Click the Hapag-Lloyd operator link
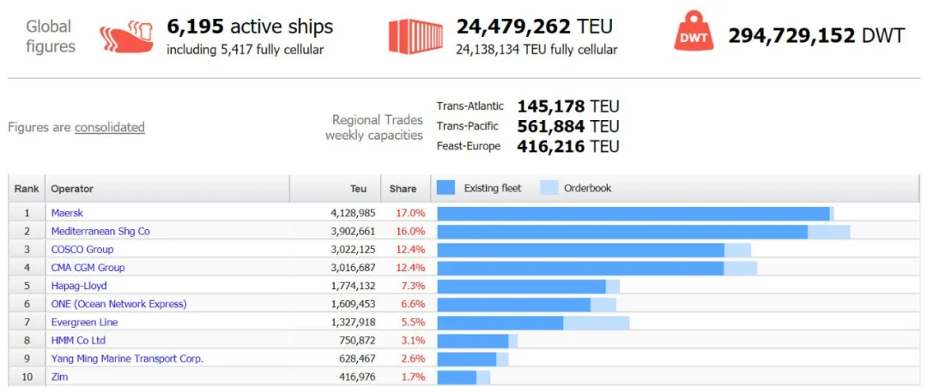 click(x=79, y=286)
